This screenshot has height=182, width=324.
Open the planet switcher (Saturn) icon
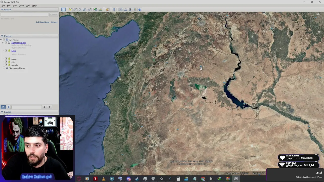tap(107, 10)
